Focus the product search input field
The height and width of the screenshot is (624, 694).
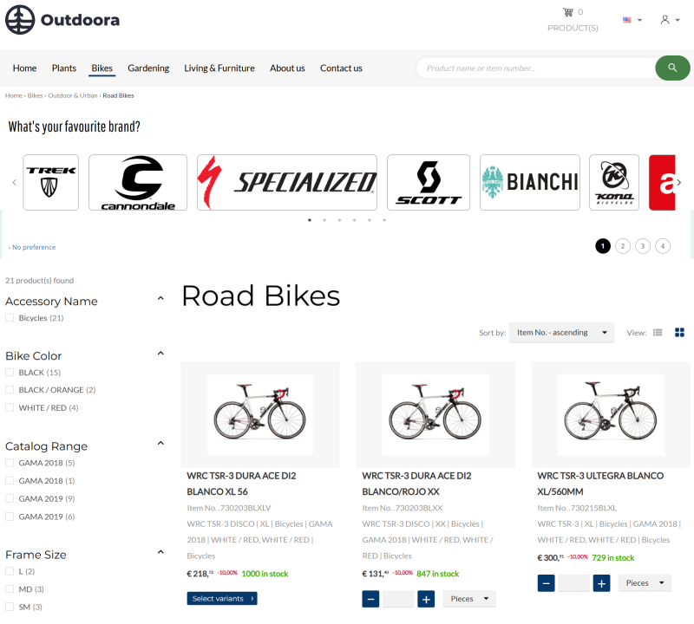tap(535, 68)
